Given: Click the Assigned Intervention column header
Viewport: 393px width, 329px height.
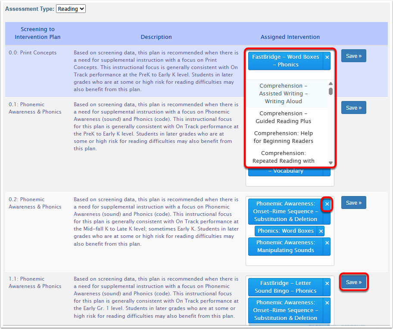Looking at the screenshot, I should 290,37.
